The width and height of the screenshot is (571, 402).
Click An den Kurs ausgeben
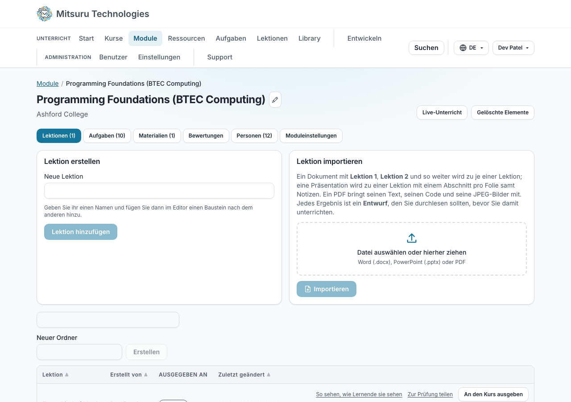pos(493,394)
